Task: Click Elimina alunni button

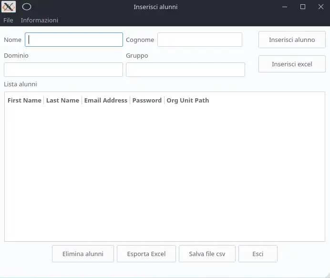Action: [83, 254]
